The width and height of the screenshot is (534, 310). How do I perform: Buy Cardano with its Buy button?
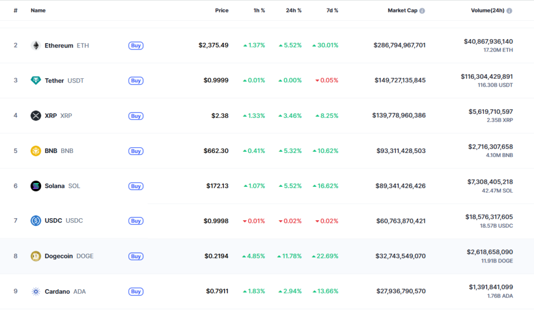coord(136,292)
